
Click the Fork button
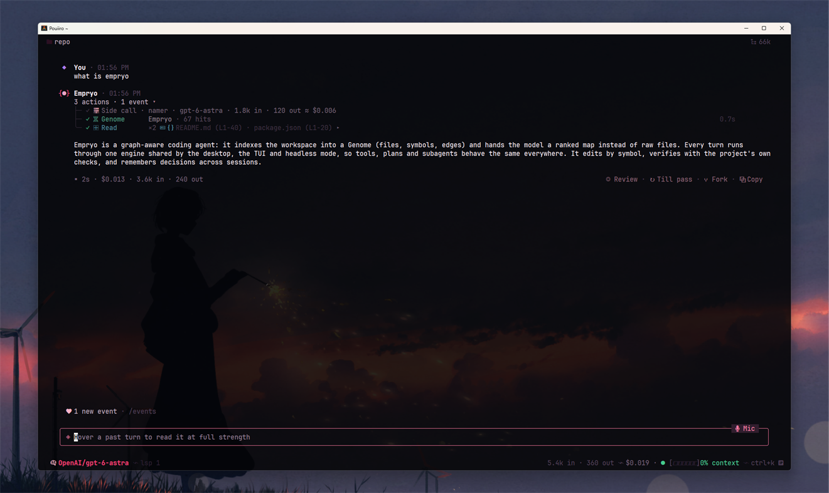[715, 179]
